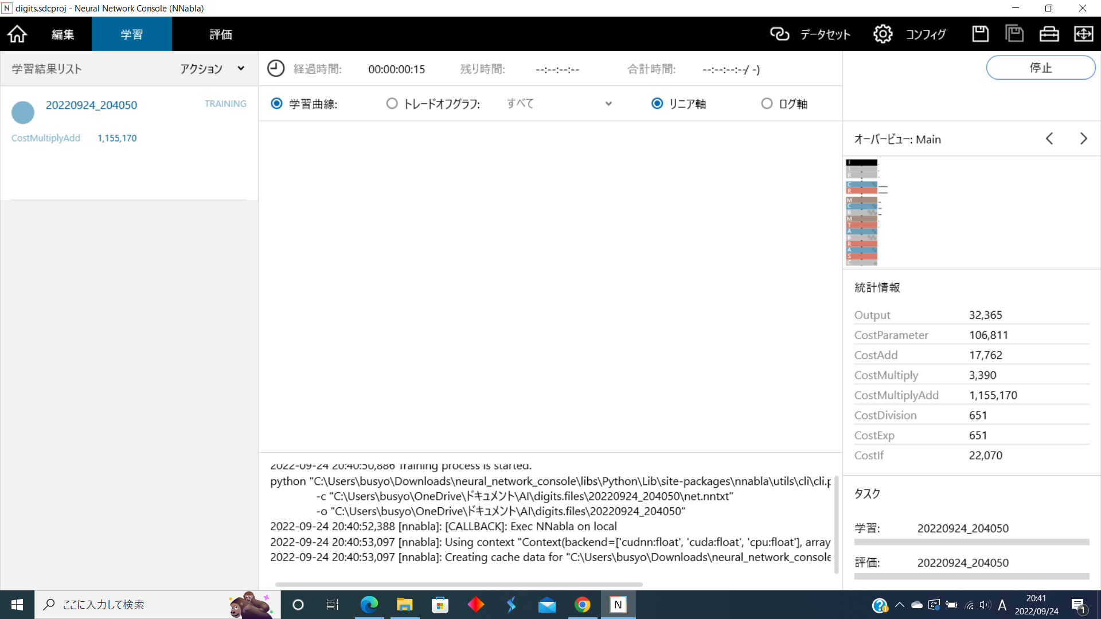Open the toolbox/engine setup icon
Image resolution: width=1101 pixels, height=619 pixels.
[1049, 34]
